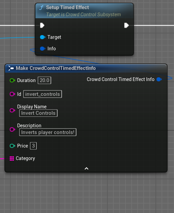This screenshot has width=174, height=213.
Task: Edit the Price field showing 3
Action: [x=33, y=146]
